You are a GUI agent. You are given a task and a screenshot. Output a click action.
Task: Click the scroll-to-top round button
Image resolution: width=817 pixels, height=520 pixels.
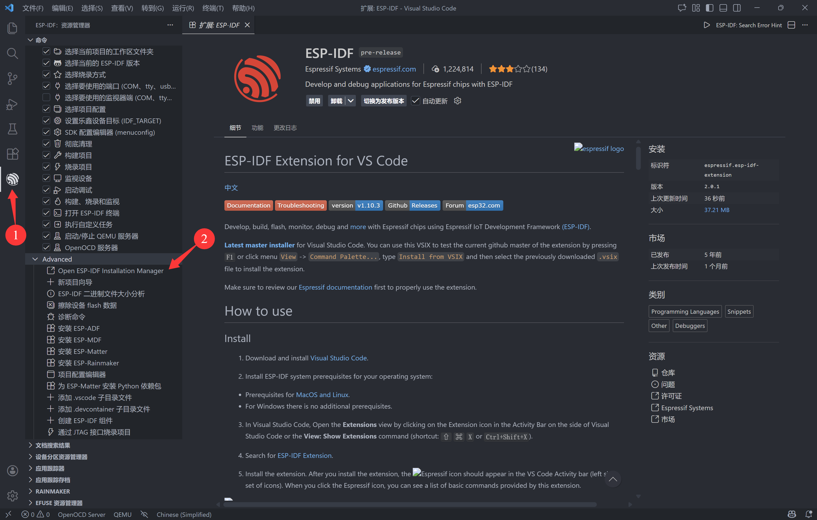(x=613, y=479)
